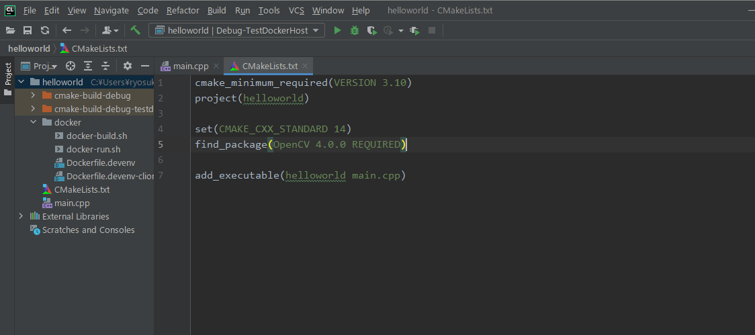Image resolution: width=755 pixels, height=335 pixels.
Task: Open the Build menu
Action: coord(217,10)
